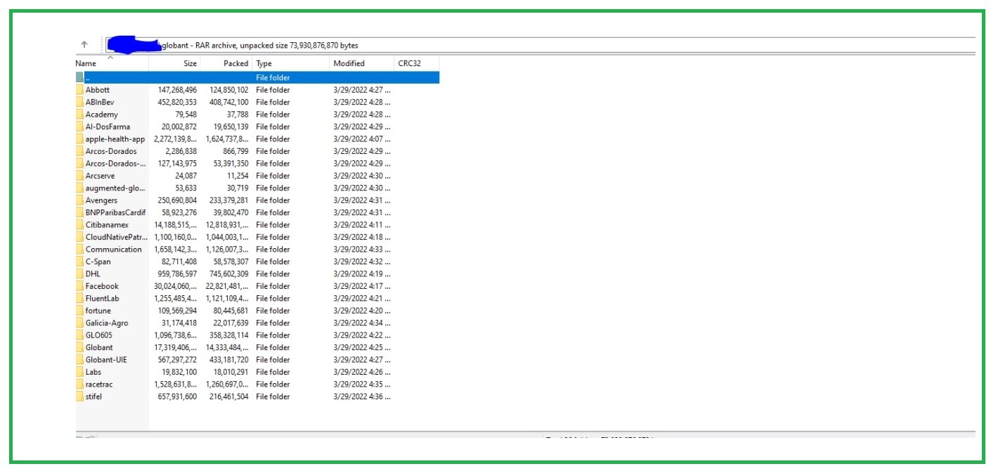Select the parent folder ".." row
This screenshot has width=991, height=471.
tap(257, 77)
